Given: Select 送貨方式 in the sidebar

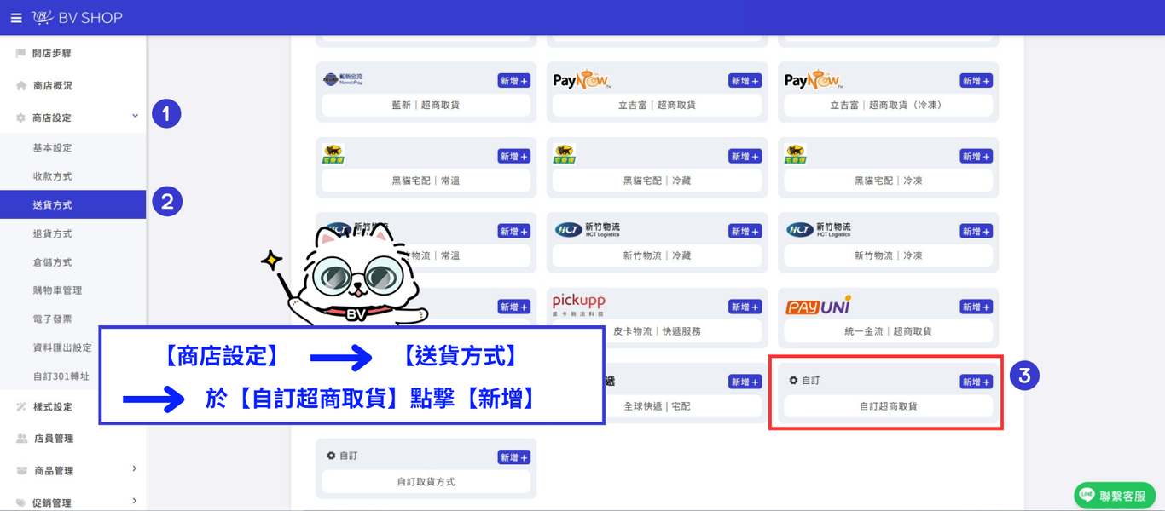Looking at the screenshot, I should [x=73, y=205].
